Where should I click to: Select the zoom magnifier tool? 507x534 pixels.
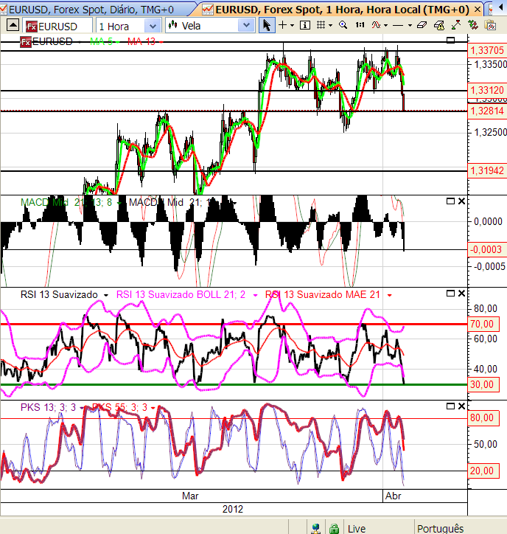pos(343,25)
